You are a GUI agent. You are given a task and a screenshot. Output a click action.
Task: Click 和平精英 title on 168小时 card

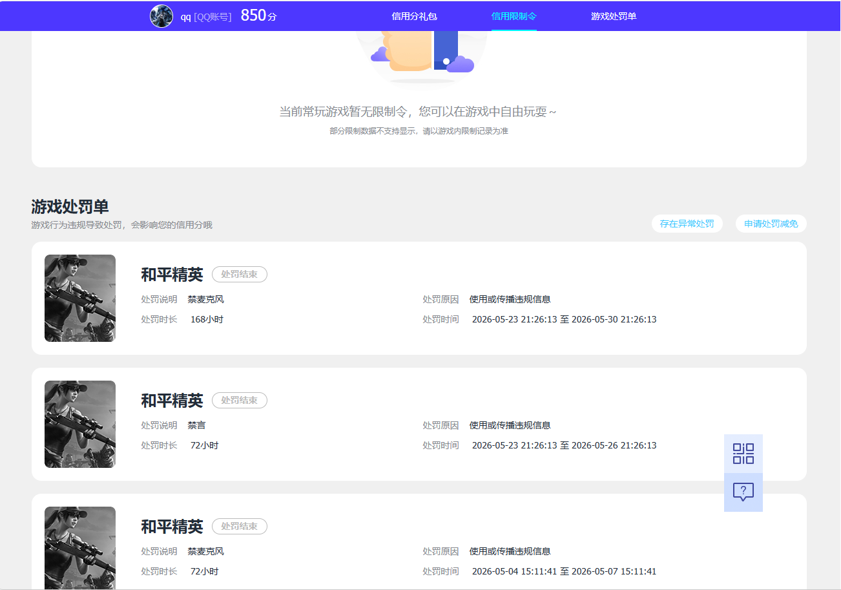[172, 275]
